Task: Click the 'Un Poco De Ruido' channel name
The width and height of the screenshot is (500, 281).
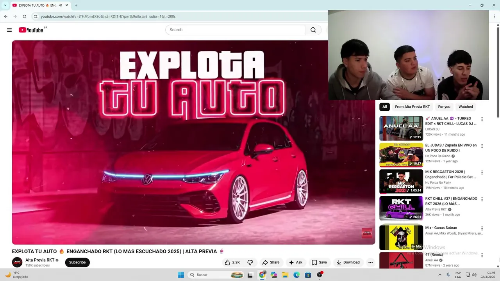Action: (x=437, y=156)
